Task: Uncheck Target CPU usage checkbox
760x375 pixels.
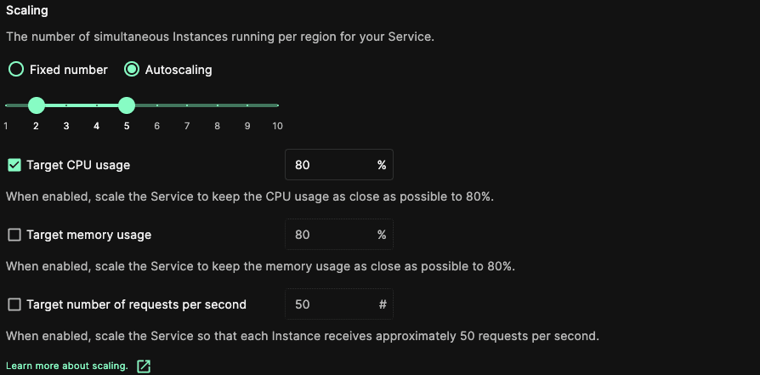Action: [x=14, y=165]
